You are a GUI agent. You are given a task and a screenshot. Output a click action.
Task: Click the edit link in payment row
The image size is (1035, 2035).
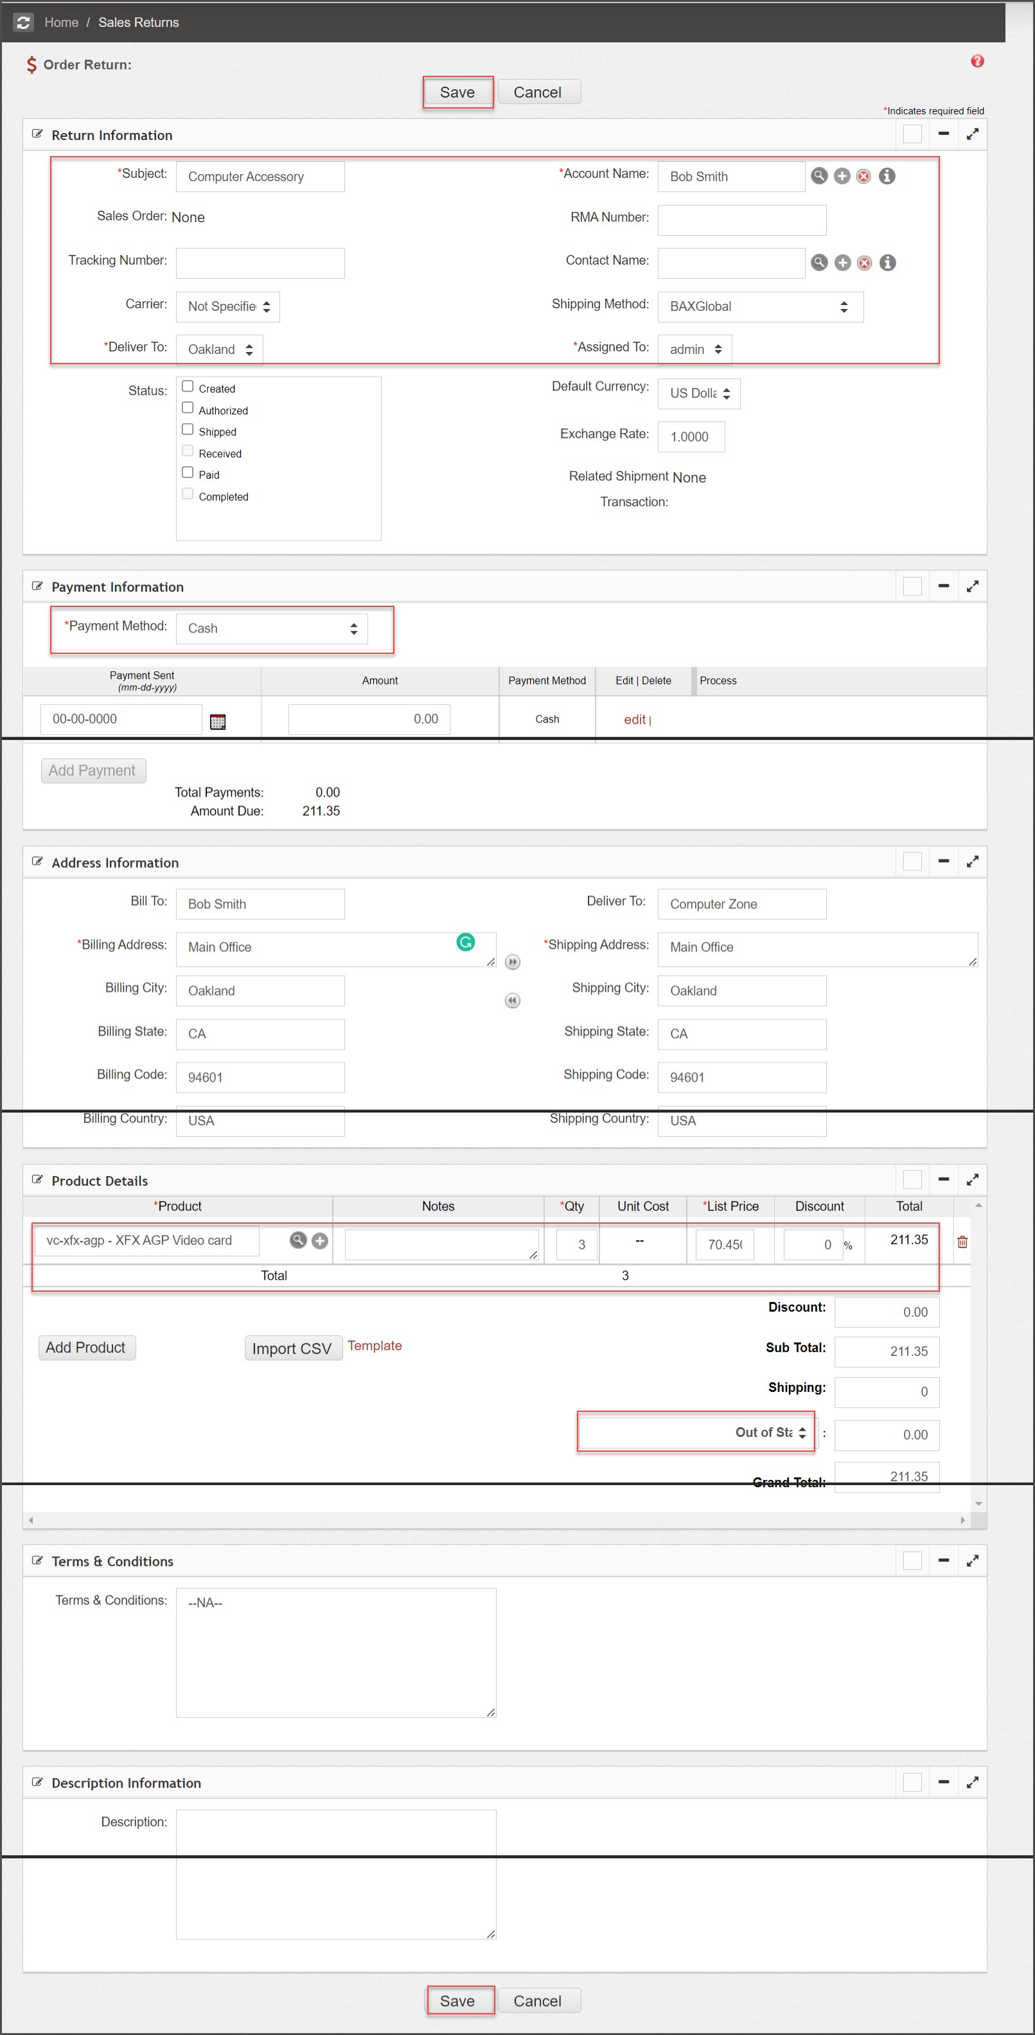(635, 719)
